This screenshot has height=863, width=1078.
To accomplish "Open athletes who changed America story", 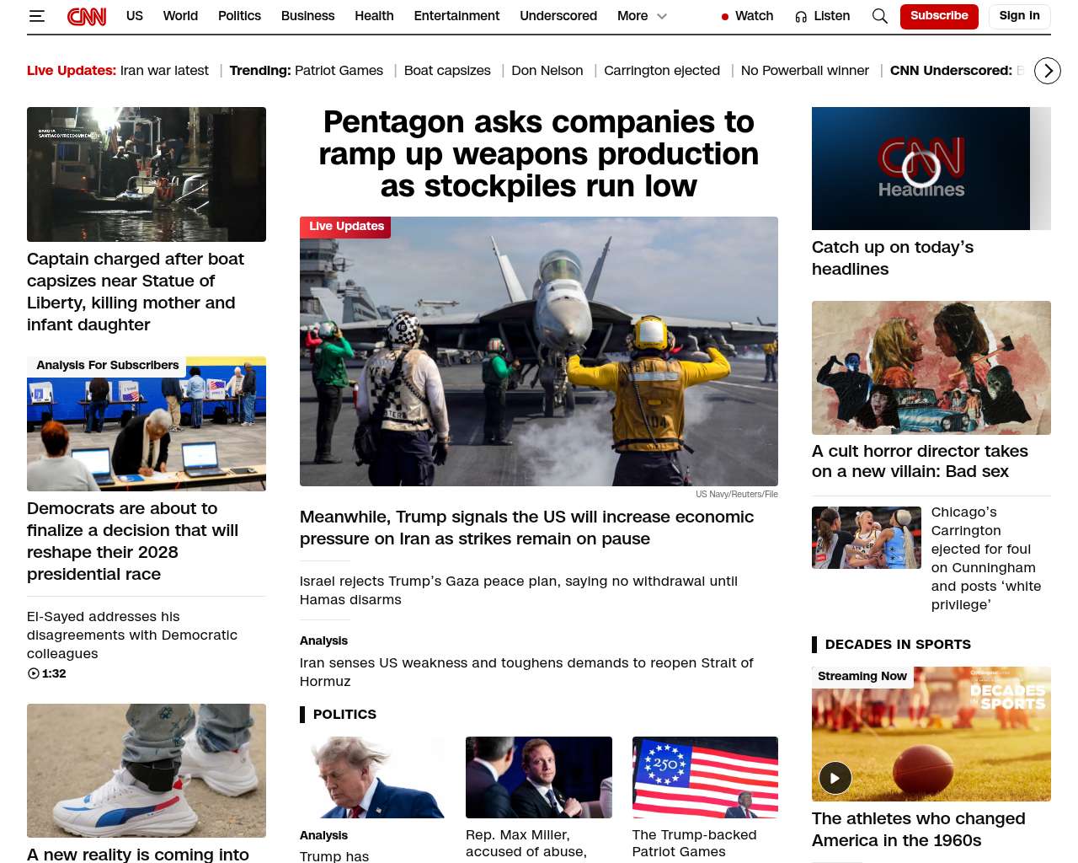I will pyautogui.click(x=919, y=829).
